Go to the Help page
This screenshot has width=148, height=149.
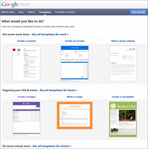21,12
